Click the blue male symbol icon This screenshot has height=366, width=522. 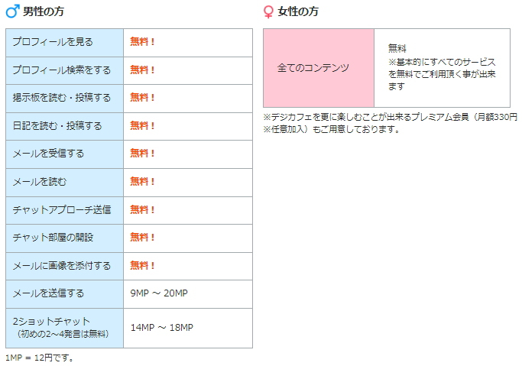point(13,11)
